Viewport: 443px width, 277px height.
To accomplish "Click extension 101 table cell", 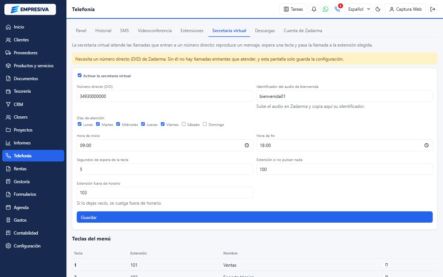I will pos(134,265).
